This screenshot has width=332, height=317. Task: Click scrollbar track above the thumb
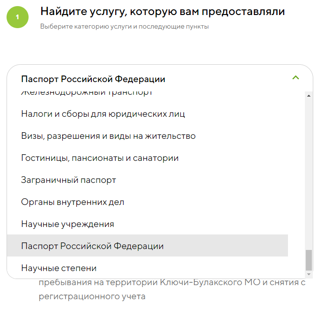click(x=309, y=174)
